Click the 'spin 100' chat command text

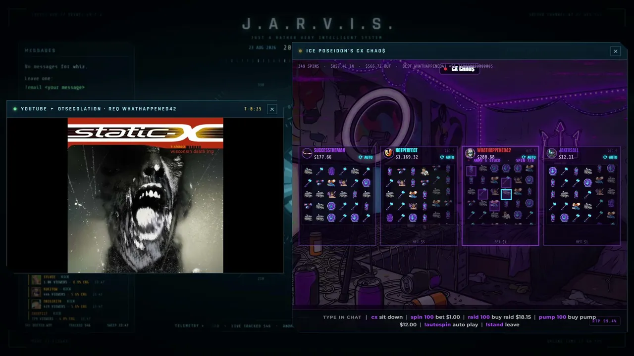422,317
